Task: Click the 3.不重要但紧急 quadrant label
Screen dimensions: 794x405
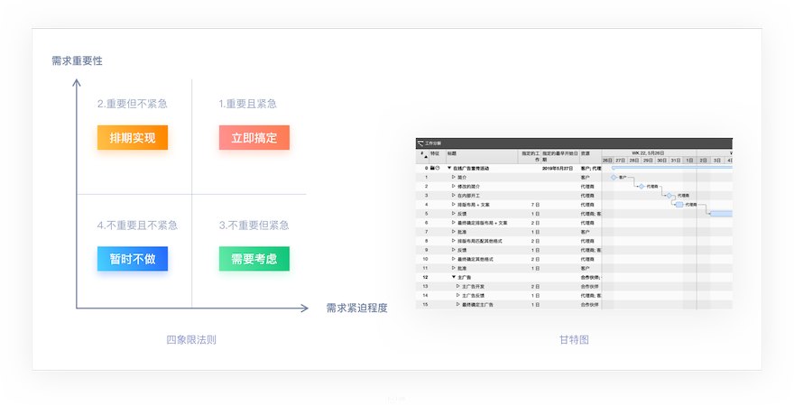Action: (x=254, y=226)
